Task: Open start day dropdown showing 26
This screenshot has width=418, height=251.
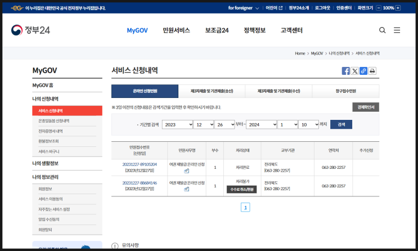Action: click(224, 124)
